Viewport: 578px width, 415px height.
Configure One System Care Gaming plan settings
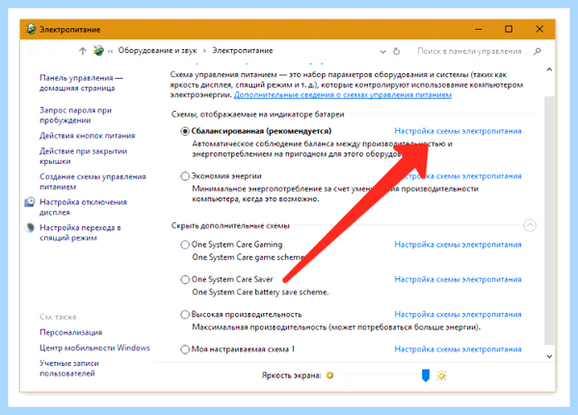click(x=458, y=245)
